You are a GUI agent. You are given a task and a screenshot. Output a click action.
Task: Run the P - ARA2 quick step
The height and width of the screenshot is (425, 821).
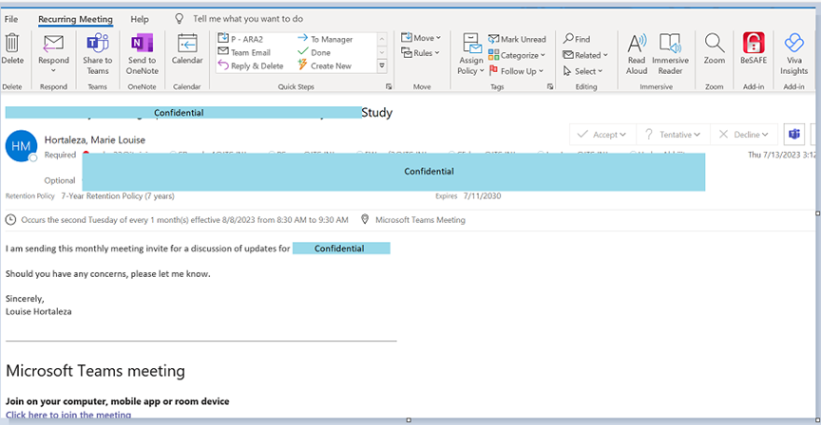click(x=240, y=39)
